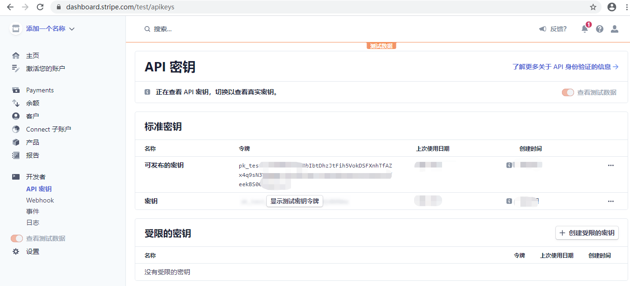Click the 客户 customer icon
Viewport: 630px width, 286px height.
tap(16, 116)
